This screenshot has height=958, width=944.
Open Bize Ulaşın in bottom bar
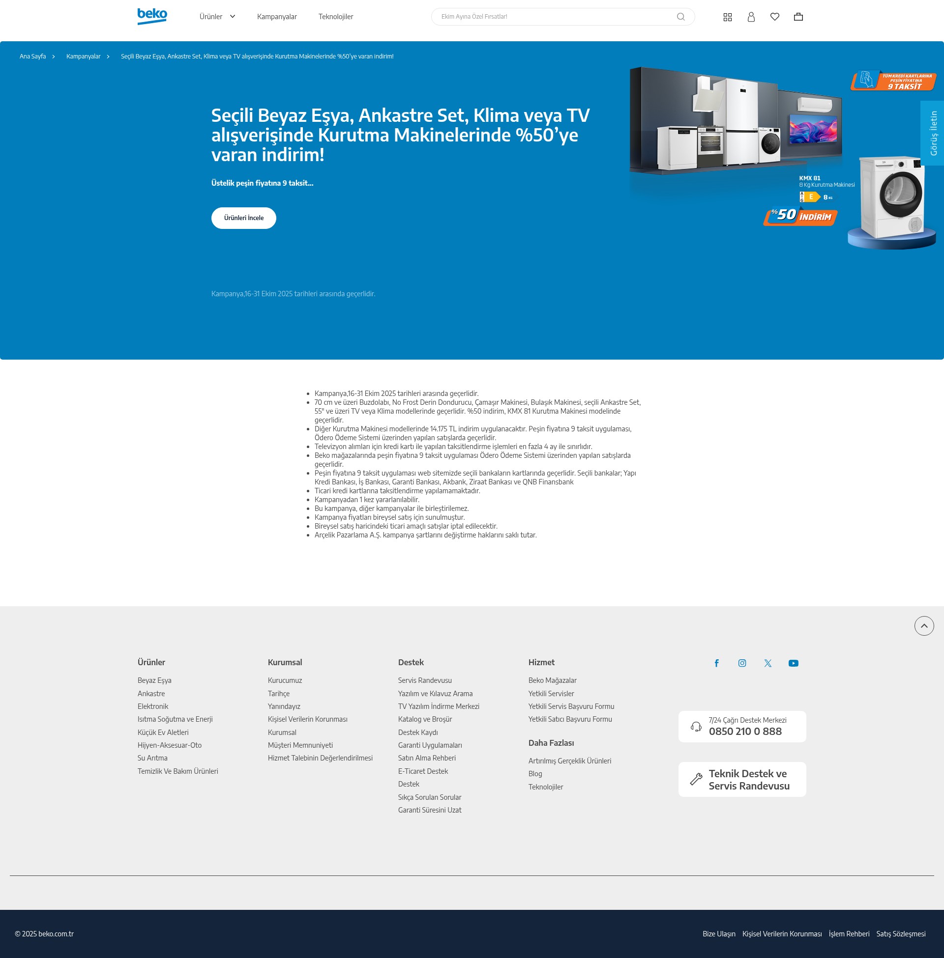tap(719, 934)
